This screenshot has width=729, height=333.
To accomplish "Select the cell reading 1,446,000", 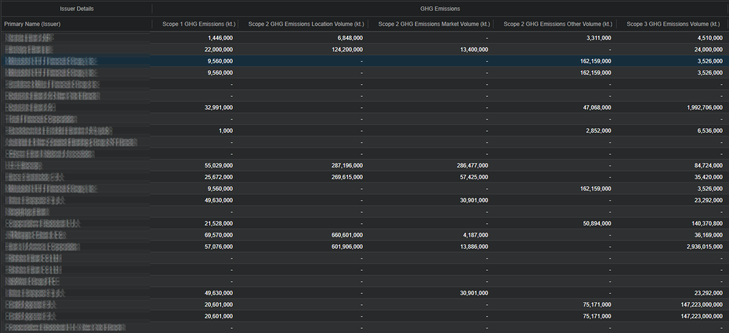I will pyautogui.click(x=221, y=38).
